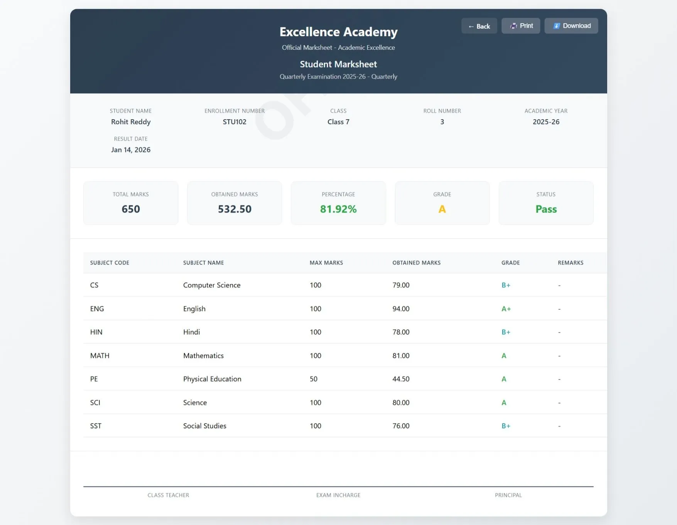Select the A+ grade for English
Screen dimensions: 677x525
click(506, 309)
